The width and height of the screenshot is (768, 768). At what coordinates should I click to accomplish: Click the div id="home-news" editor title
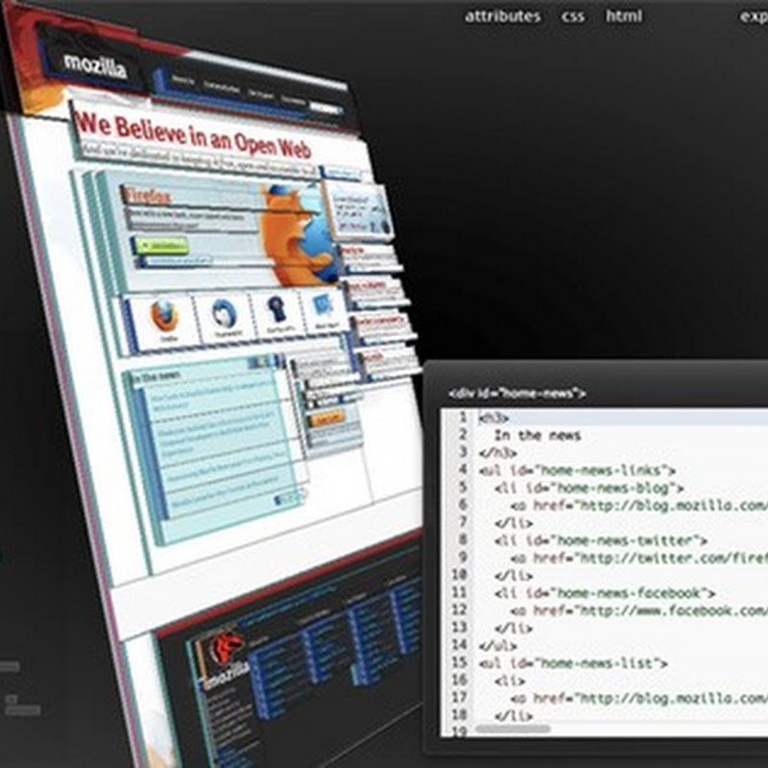point(516,393)
